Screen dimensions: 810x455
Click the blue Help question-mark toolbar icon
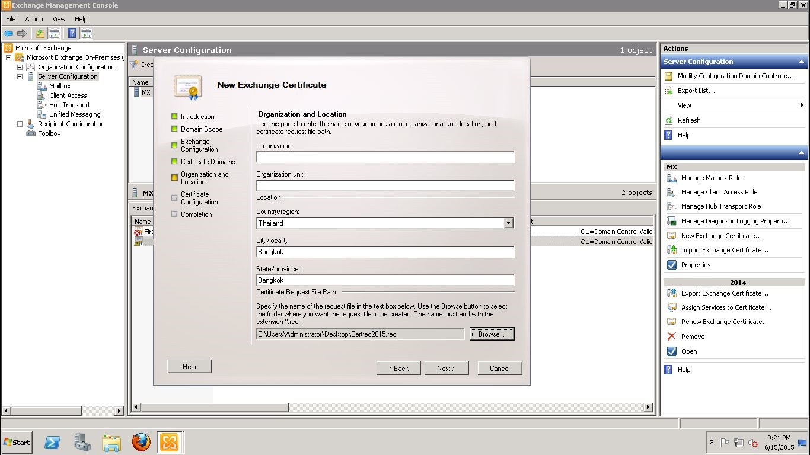pos(72,33)
